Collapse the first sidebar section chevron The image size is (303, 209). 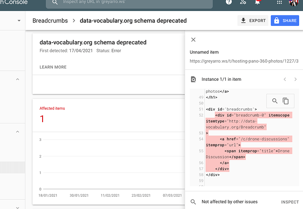point(18,79)
